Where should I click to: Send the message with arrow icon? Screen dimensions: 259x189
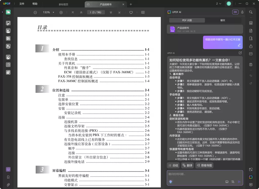239,182
